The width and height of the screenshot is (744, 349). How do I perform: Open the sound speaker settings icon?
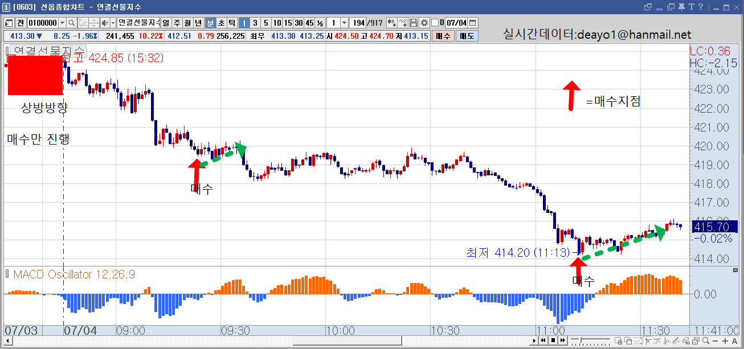coord(104,23)
